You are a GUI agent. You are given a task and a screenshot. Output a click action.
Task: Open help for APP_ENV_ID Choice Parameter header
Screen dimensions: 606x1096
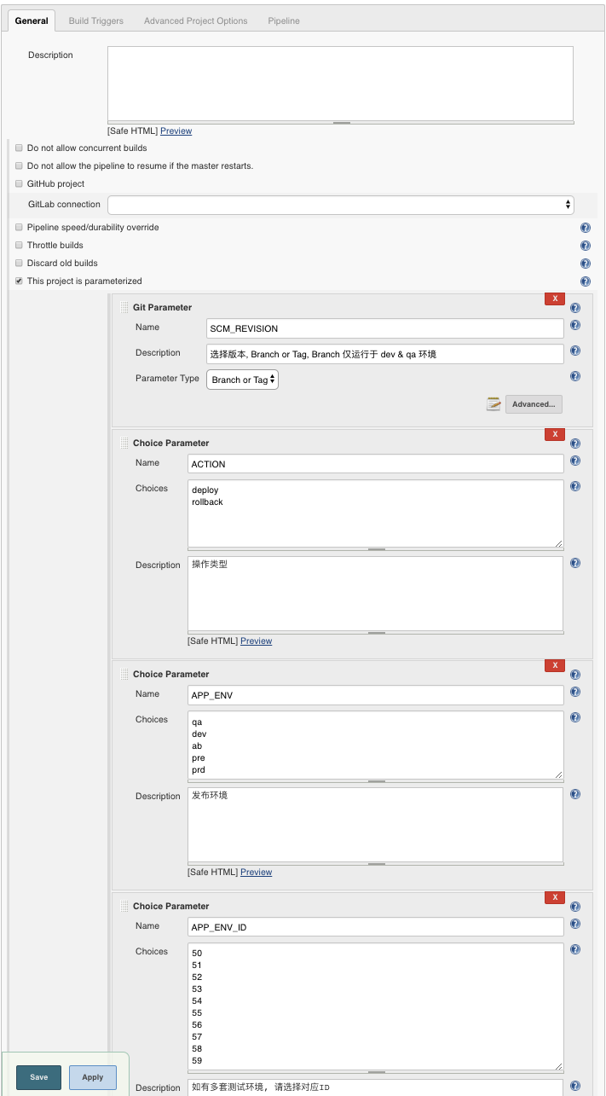pos(575,907)
